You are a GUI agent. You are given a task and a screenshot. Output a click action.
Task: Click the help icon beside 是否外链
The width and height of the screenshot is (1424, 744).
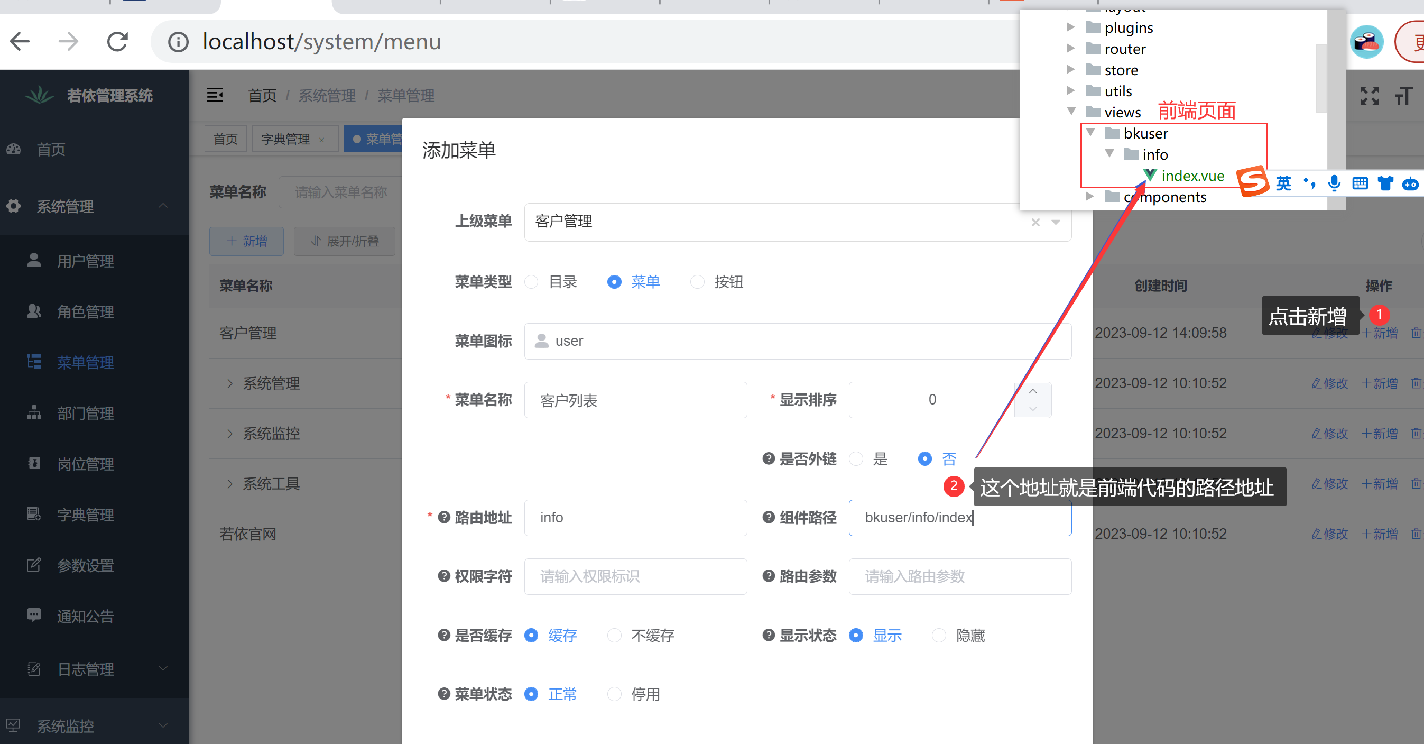tap(769, 458)
